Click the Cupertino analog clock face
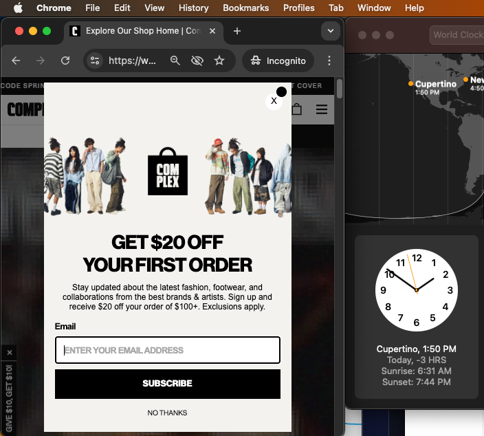This screenshot has width=484, height=436. coord(417,290)
